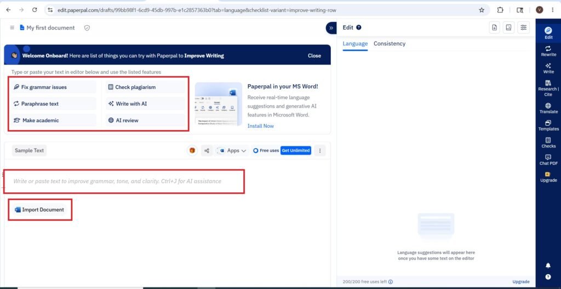
Task: Insert Sample Text
Action: (x=30, y=151)
